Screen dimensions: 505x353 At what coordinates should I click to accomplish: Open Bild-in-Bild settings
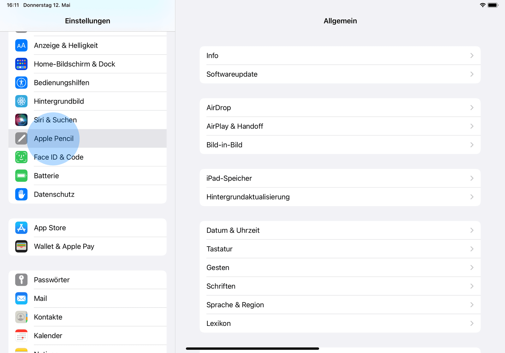tap(340, 145)
